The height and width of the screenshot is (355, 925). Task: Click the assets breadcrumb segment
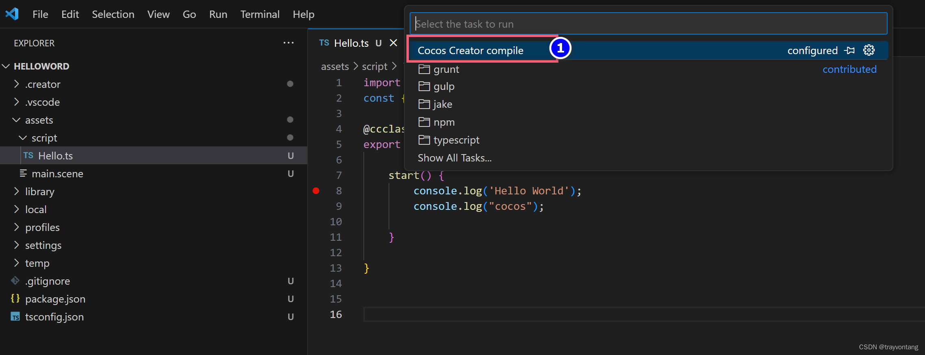[x=335, y=66]
